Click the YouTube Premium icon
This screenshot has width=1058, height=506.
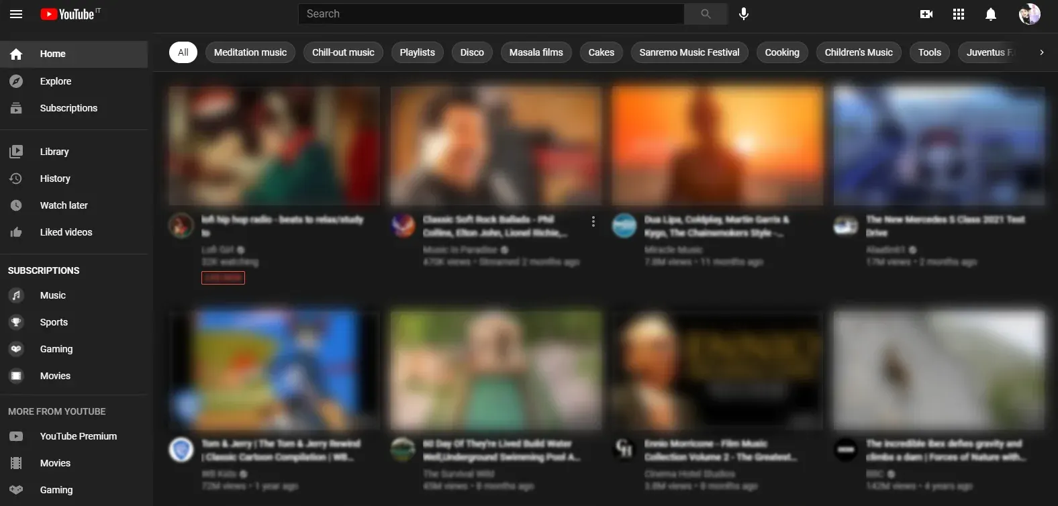[x=16, y=436]
